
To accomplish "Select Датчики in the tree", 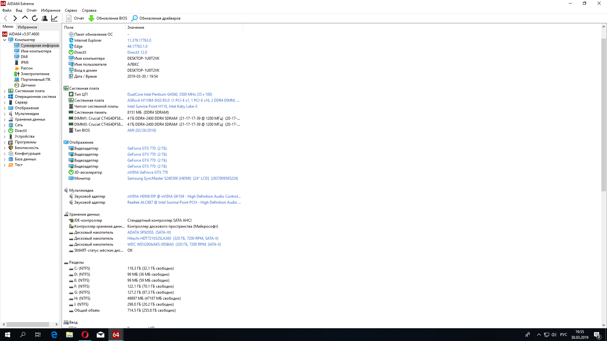I will click(x=28, y=85).
